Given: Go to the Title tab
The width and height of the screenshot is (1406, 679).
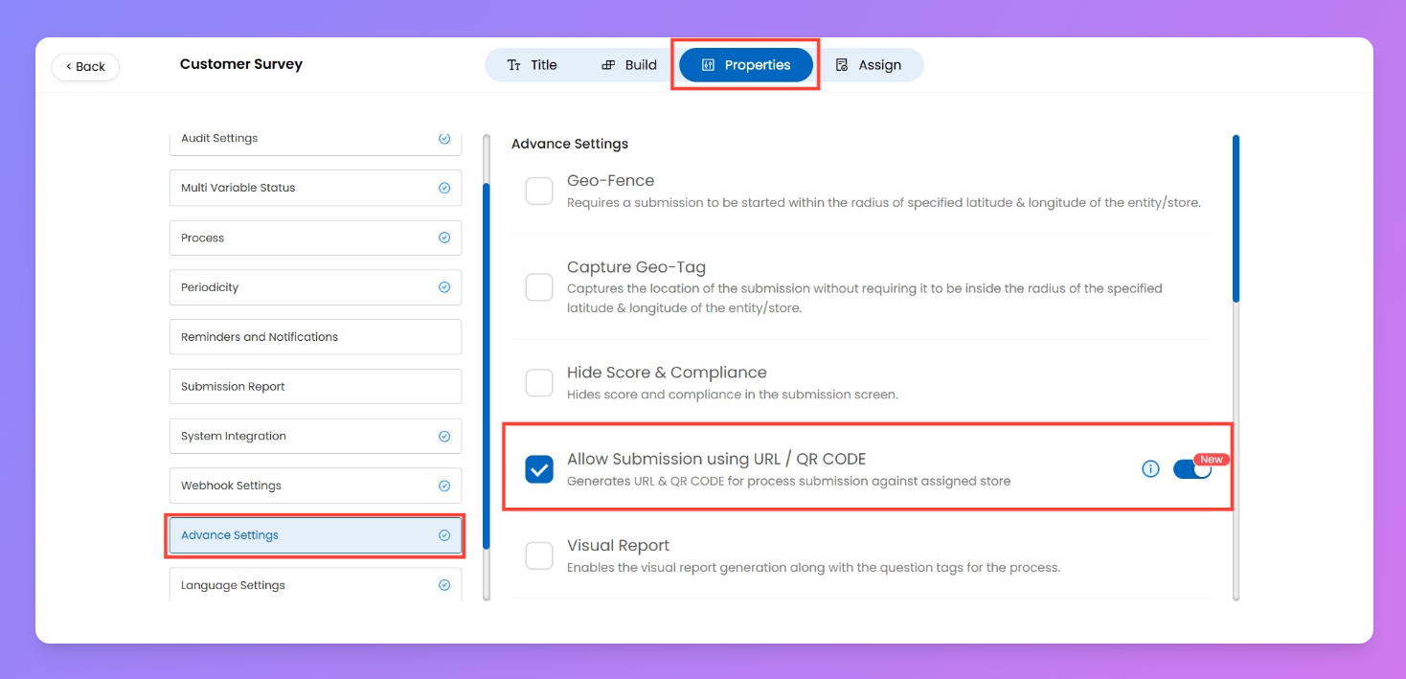Looking at the screenshot, I should point(532,65).
